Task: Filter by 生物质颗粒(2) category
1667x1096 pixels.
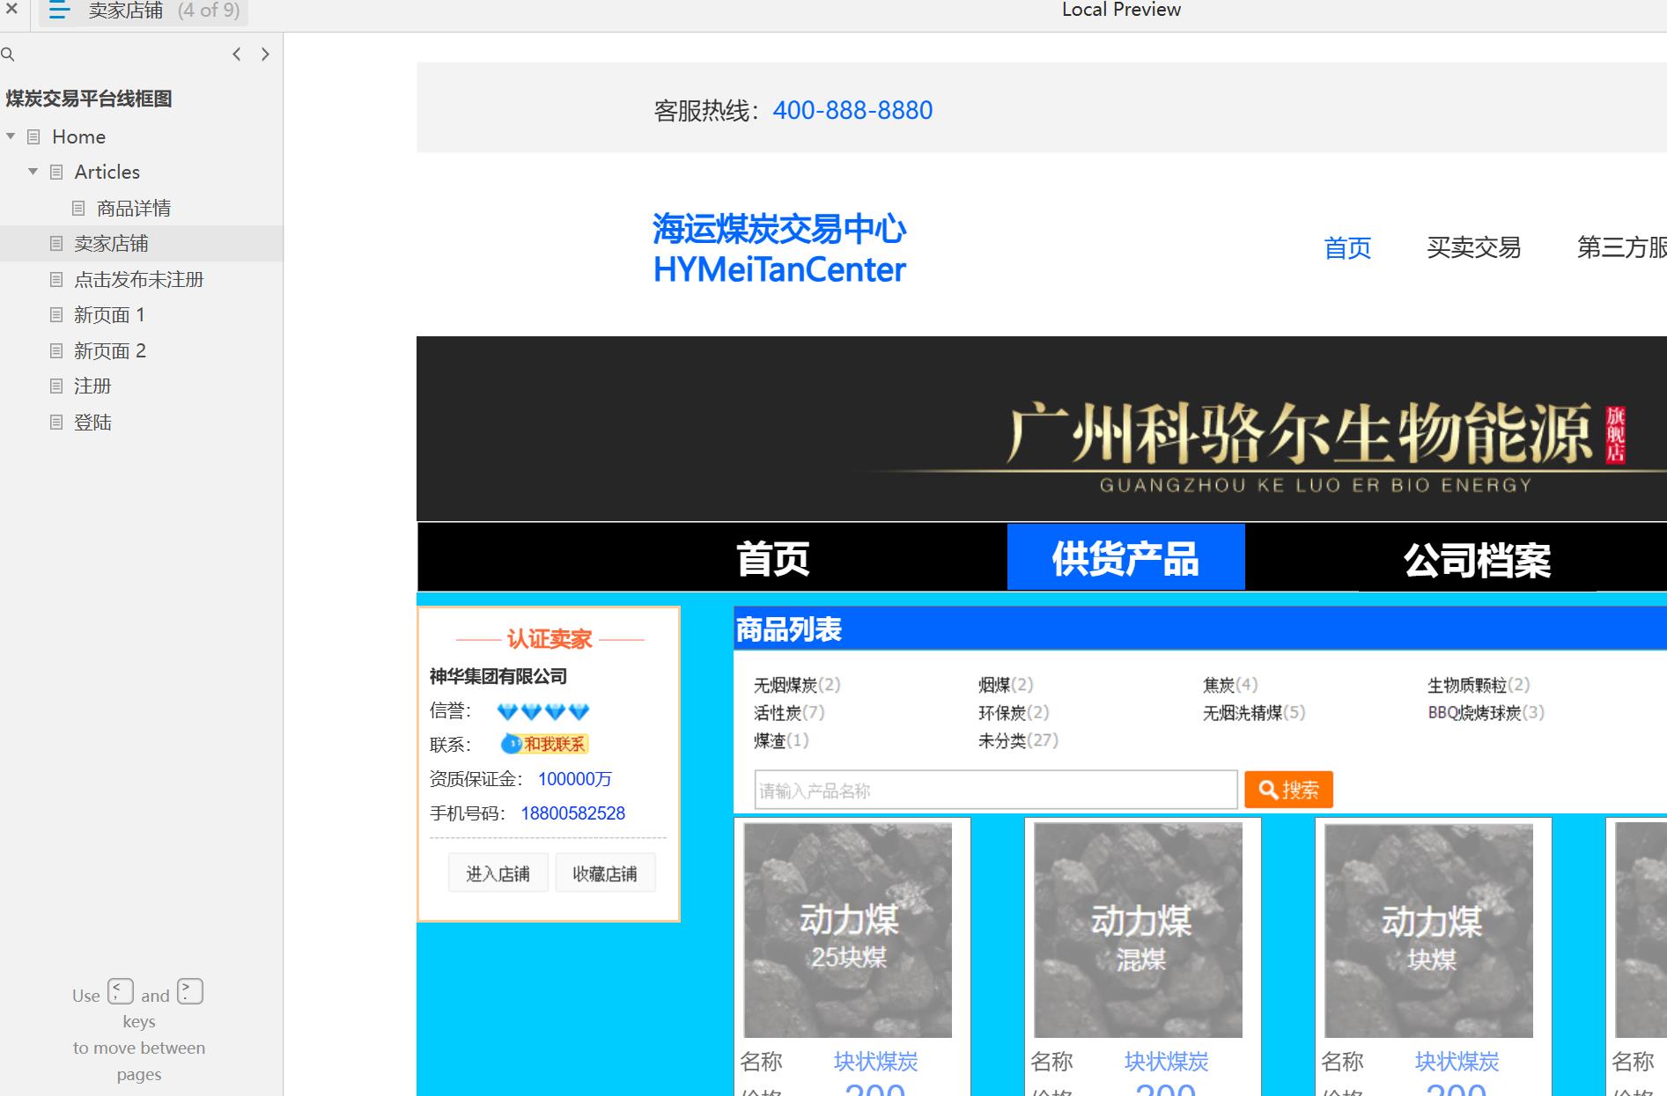Action: [1479, 685]
